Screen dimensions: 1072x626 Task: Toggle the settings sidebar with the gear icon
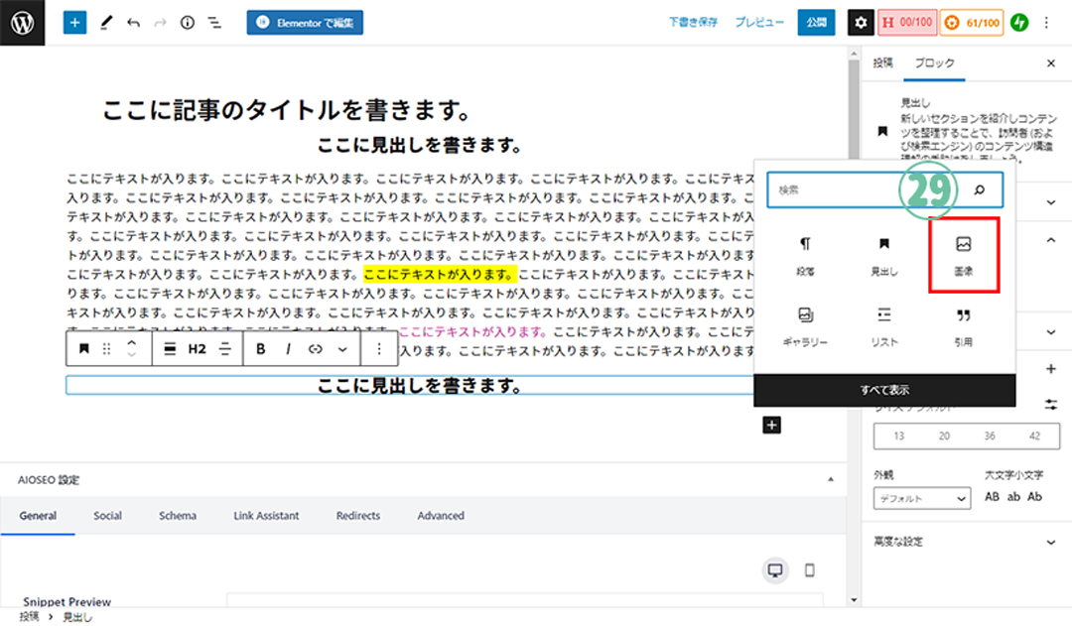point(861,22)
